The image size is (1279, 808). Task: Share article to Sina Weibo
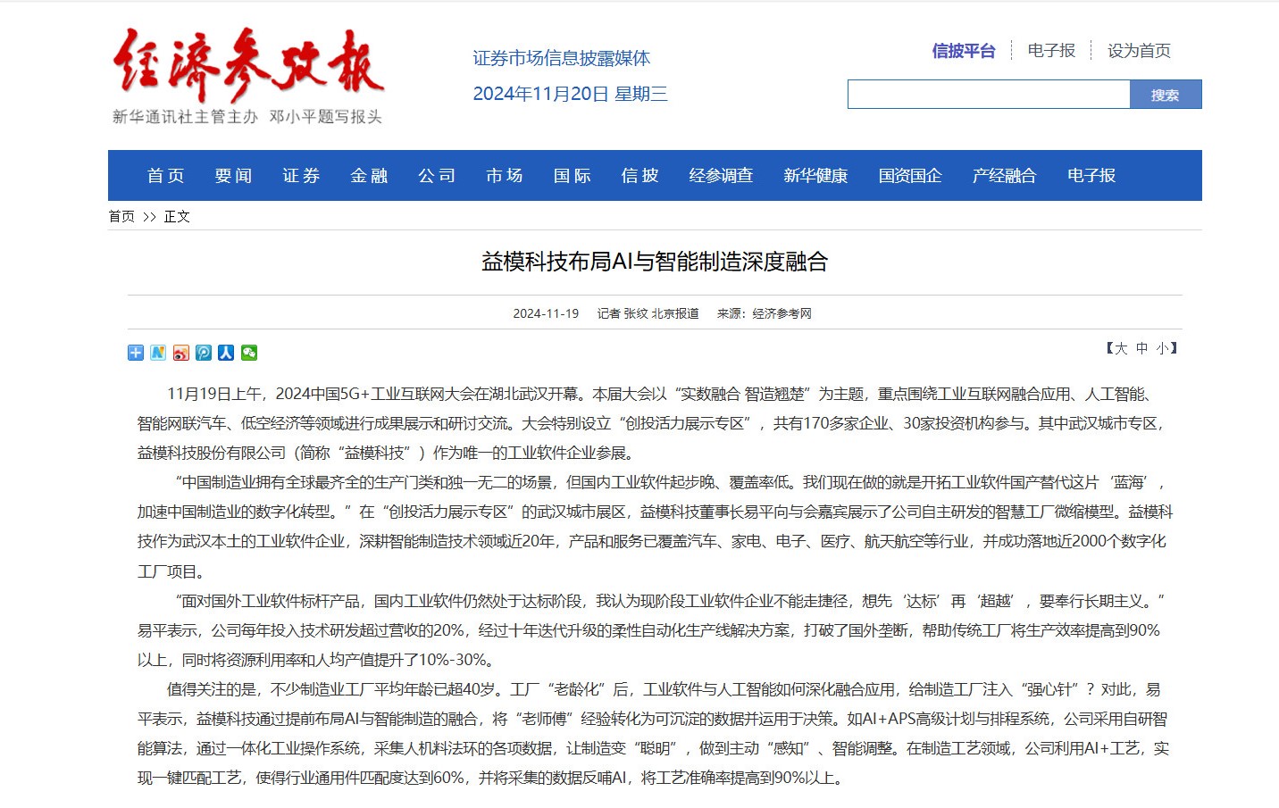click(x=181, y=353)
